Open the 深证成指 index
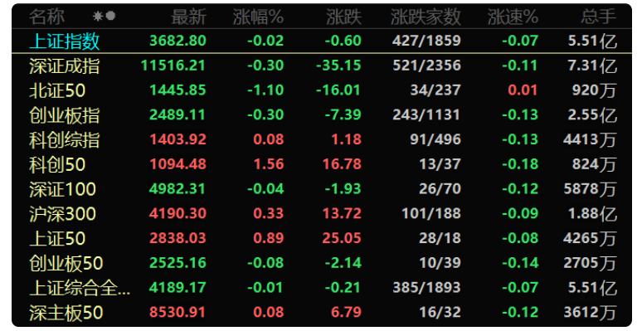 pyautogui.click(x=321, y=66)
